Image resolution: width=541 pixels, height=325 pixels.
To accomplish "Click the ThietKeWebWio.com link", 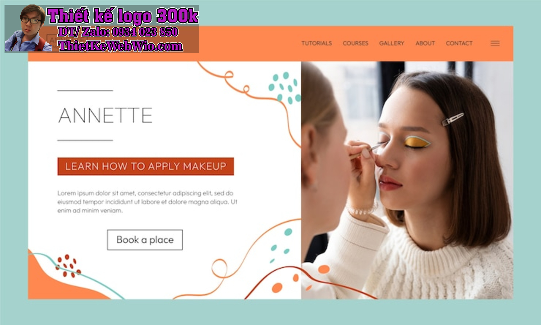I will pos(120,46).
